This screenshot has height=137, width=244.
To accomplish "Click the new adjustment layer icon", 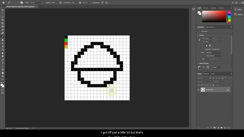I will pyautogui.click(x=218, y=128).
